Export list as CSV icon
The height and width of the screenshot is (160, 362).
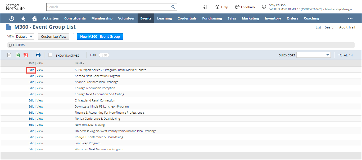[9, 55]
